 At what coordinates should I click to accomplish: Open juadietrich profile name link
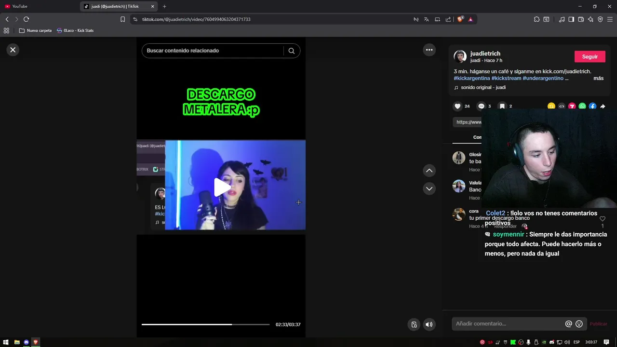click(x=485, y=53)
